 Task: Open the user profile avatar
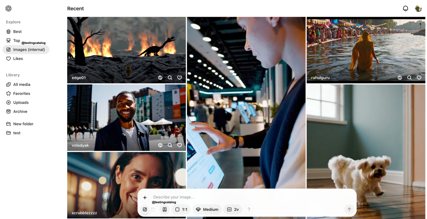(418, 8)
